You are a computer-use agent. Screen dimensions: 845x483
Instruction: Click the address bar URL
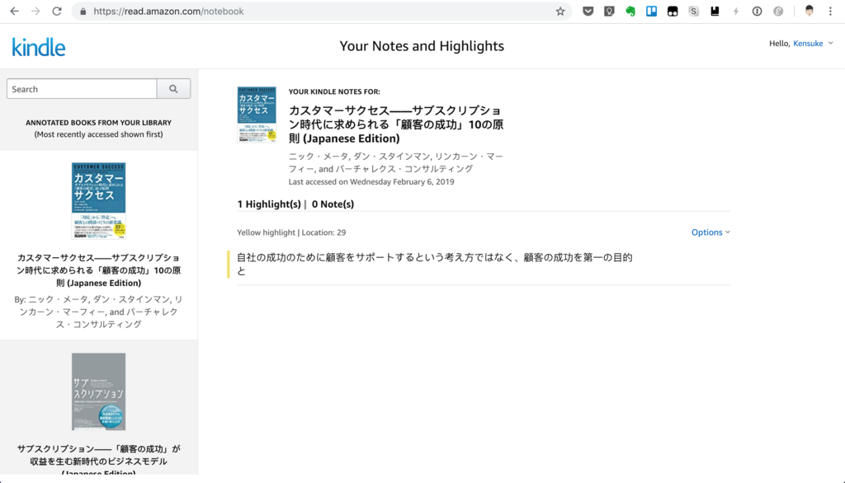tap(157, 12)
